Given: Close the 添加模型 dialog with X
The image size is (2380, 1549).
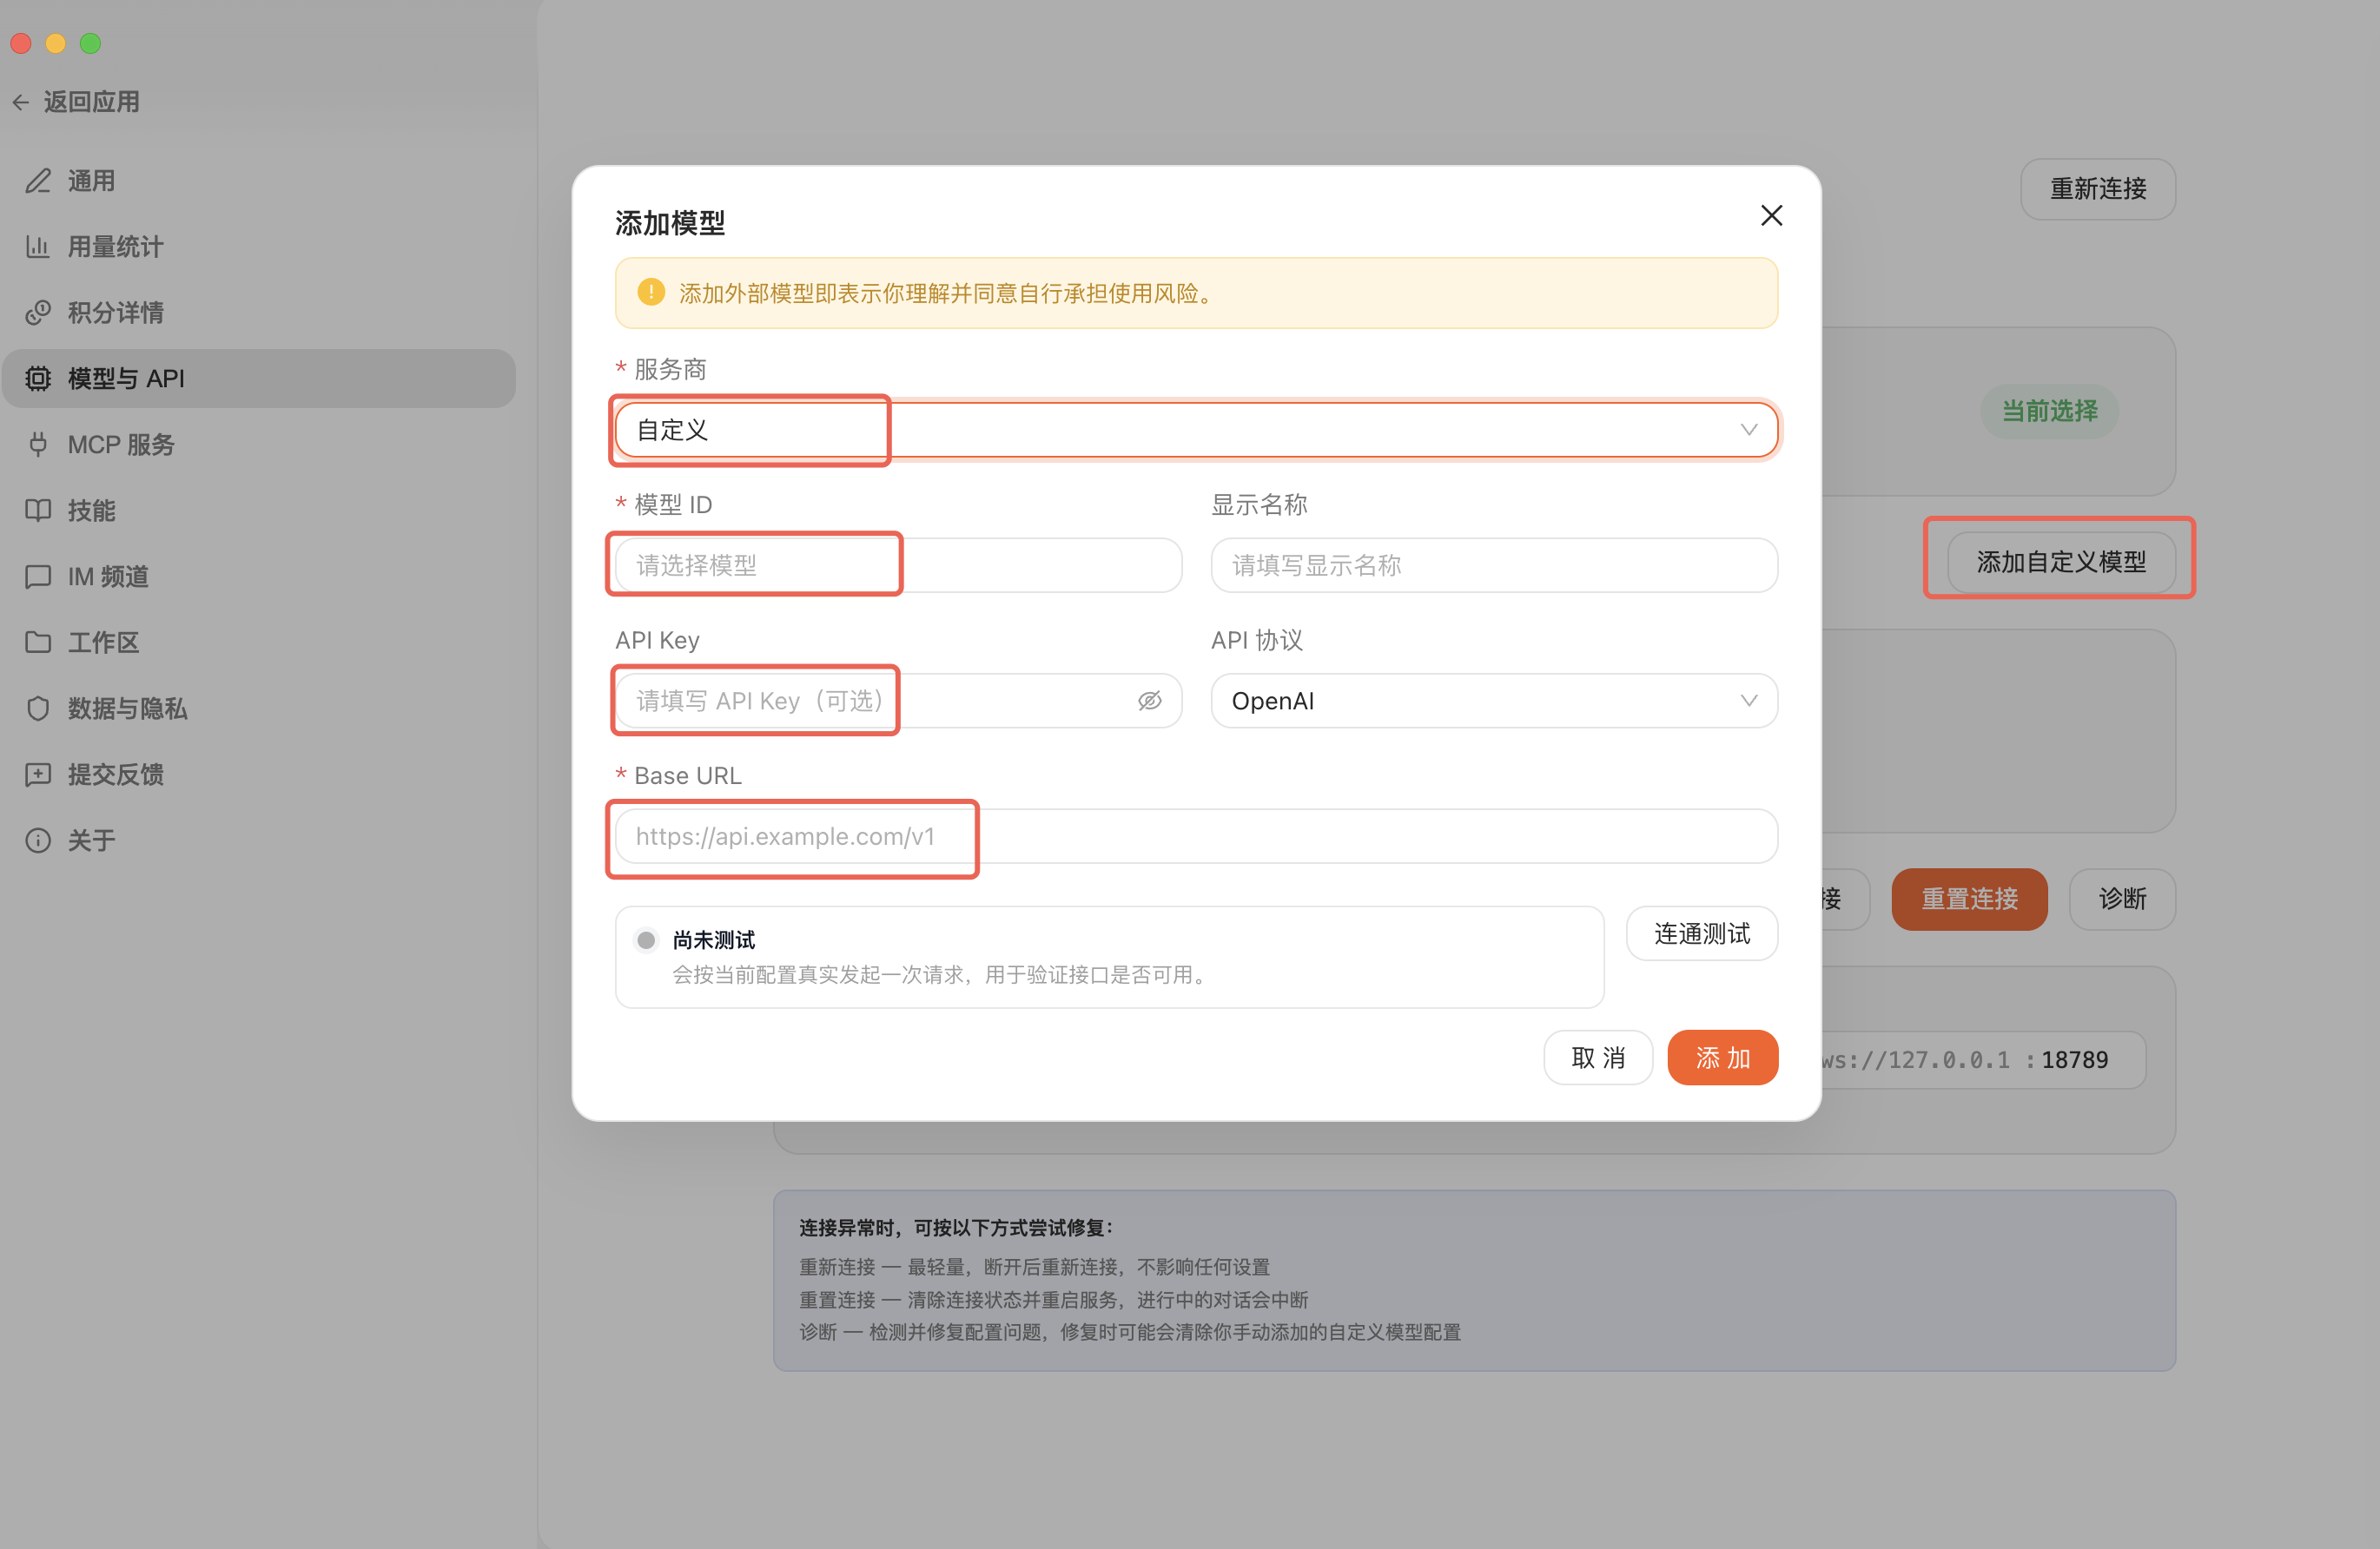Looking at the screenshot, I should [1770, 216].
